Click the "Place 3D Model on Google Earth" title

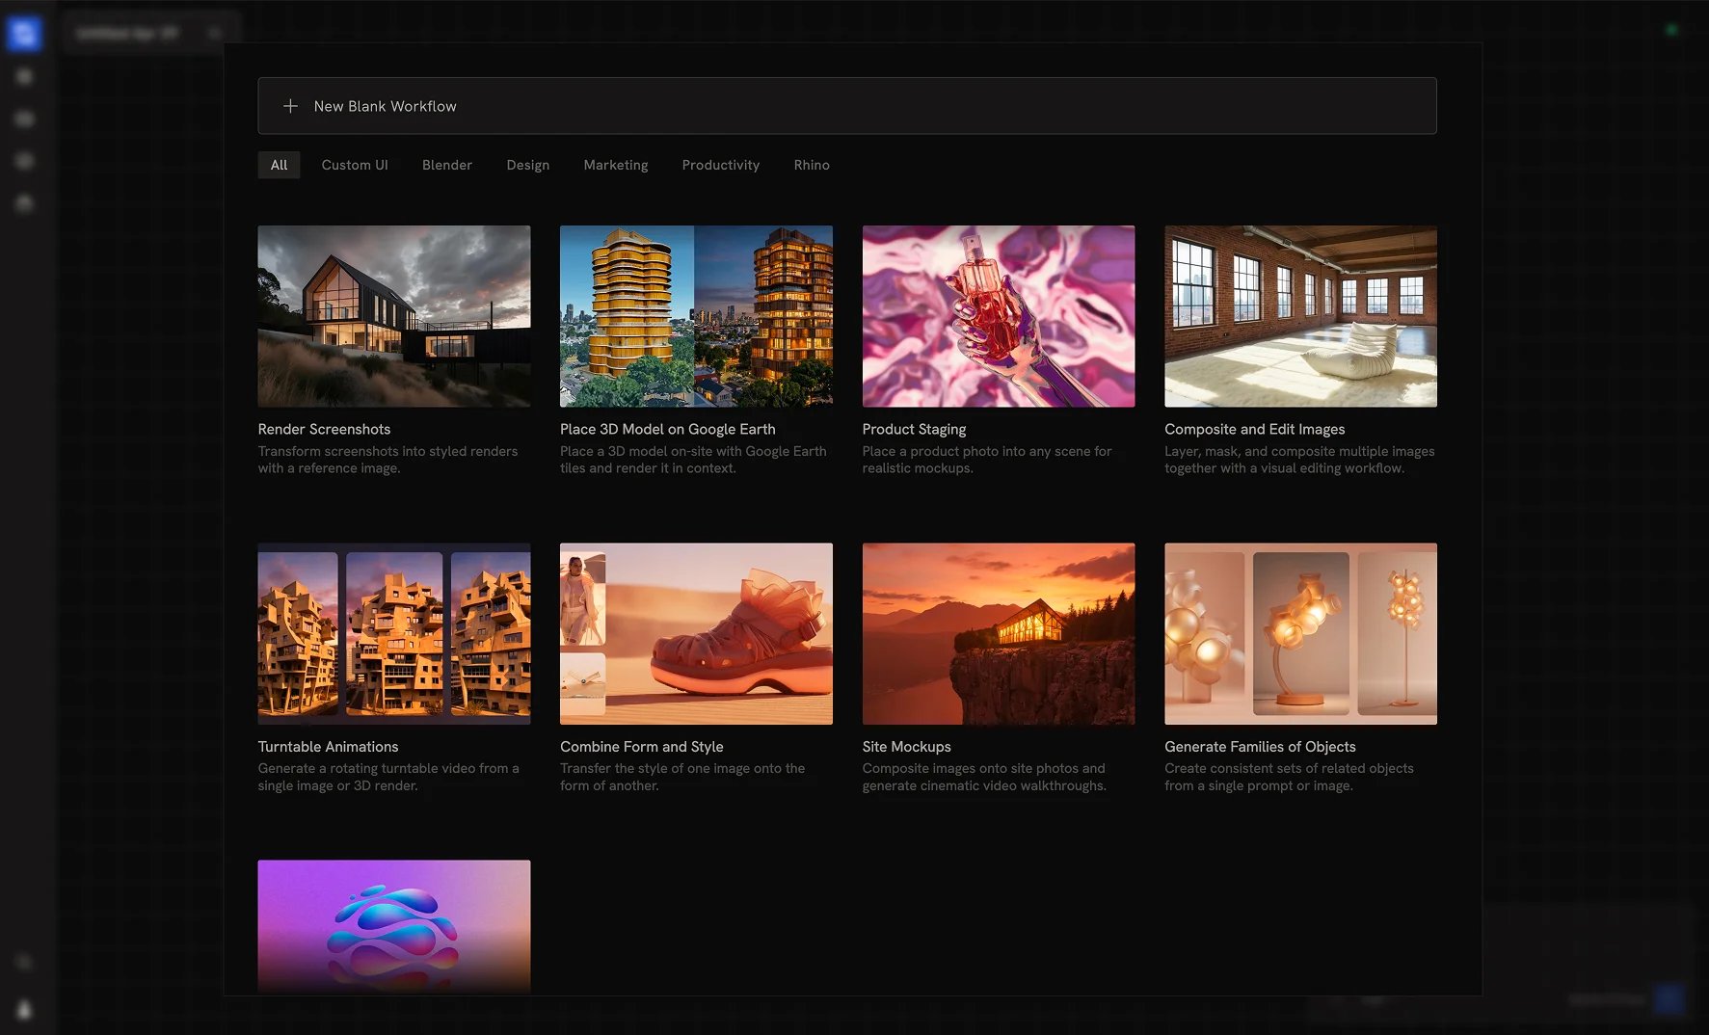pyautogui.click(x=667, y=429)
